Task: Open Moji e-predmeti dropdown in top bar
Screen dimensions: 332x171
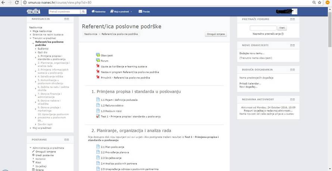Action: 121,12
